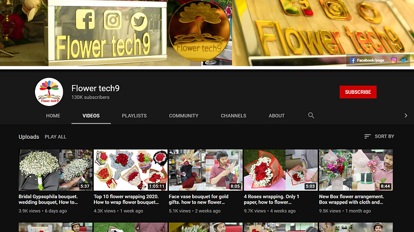Open the Instagram link icon on banner
Image resolution: width=414 pixels, height=232 pixels.
pos(394,60)
